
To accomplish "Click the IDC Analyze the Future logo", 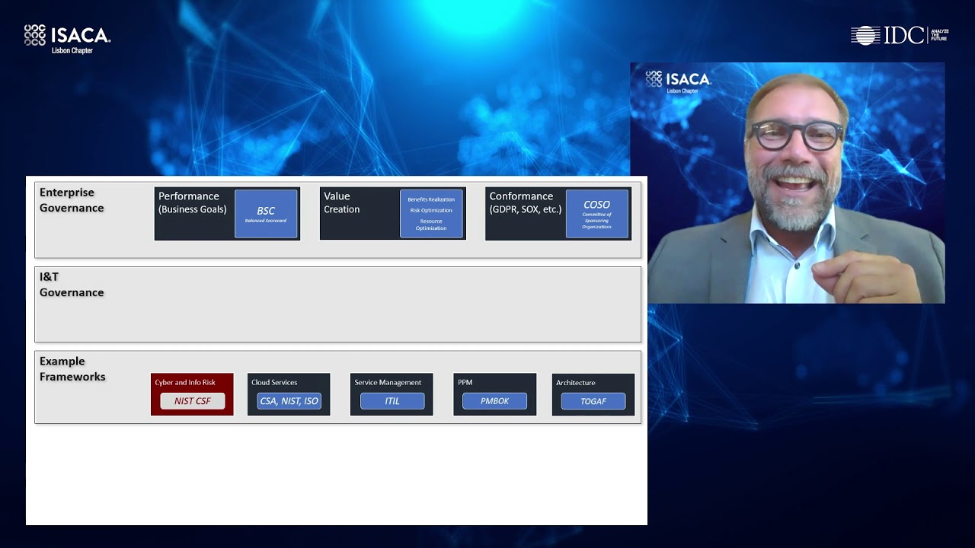I will 900,35.
